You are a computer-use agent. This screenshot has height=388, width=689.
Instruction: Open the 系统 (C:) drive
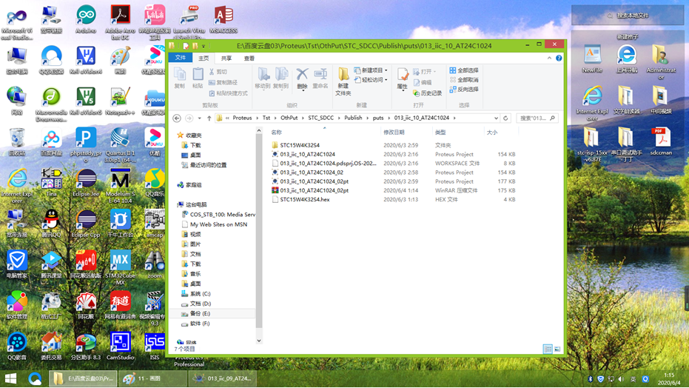200,293
